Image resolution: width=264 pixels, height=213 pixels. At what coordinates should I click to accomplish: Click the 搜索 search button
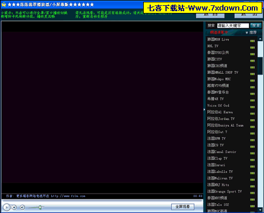pyautogui.click(x=256, y=26)
